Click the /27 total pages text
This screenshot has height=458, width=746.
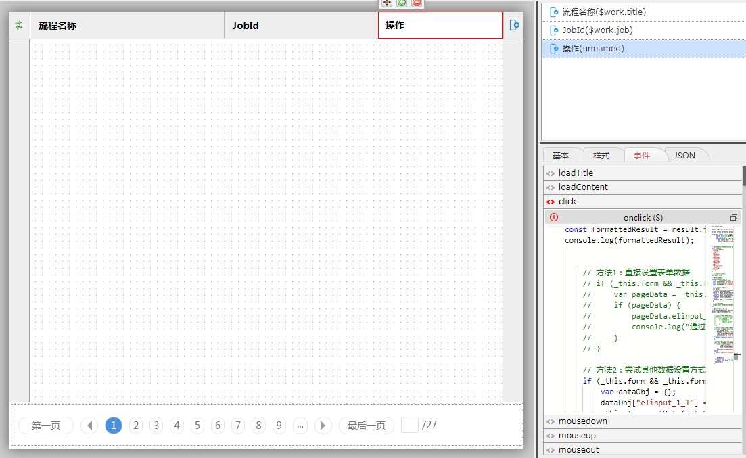pyautogui.click(x=429, y=425)
